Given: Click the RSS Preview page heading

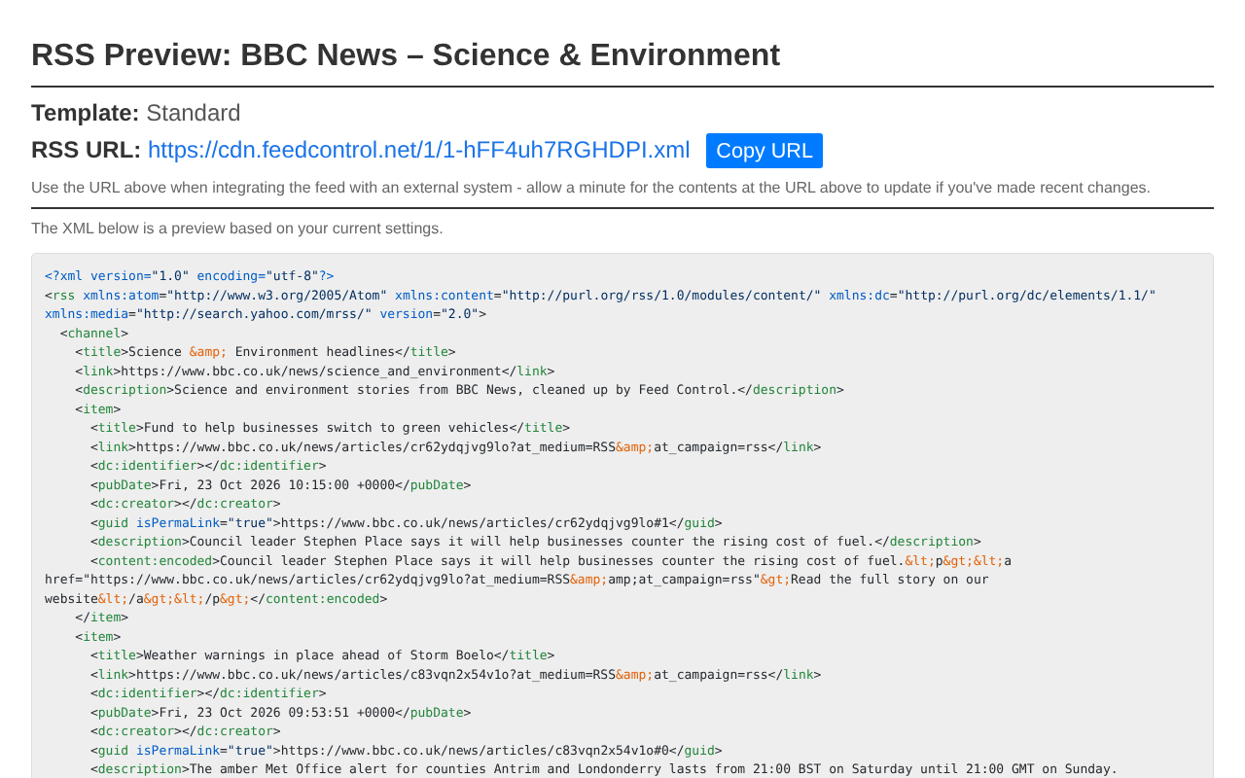Looking at the screenshot, I should (x=406, y=54).
